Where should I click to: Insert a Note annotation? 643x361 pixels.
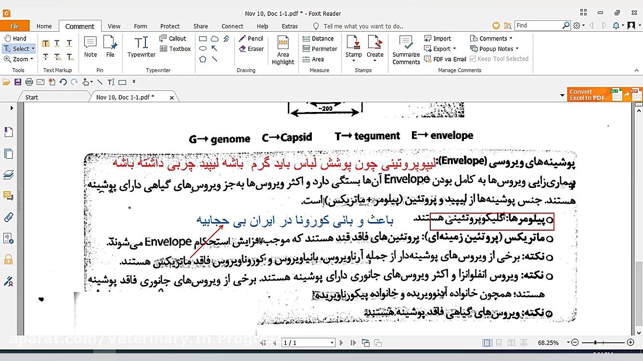(x=90, y=48)
